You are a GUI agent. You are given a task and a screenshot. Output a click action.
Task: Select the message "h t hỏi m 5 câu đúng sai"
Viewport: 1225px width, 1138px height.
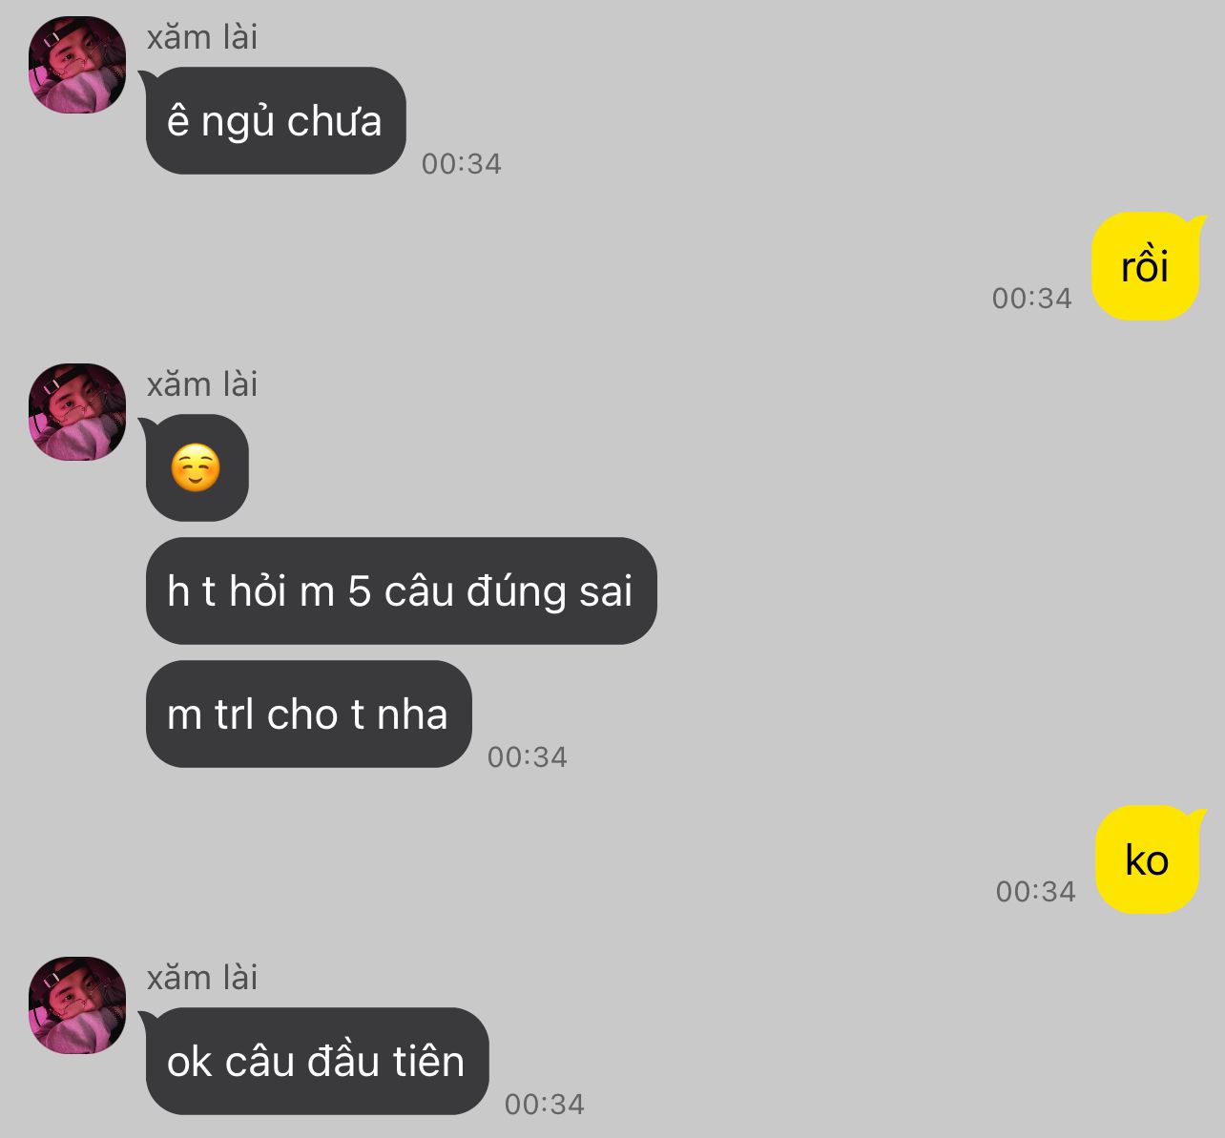(401, 591)
